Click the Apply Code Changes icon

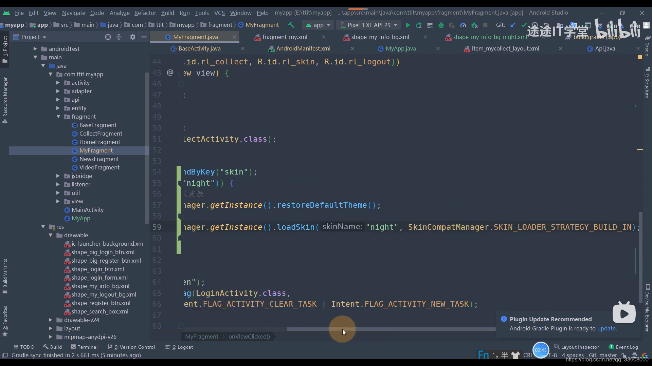[x=430, y=25]
